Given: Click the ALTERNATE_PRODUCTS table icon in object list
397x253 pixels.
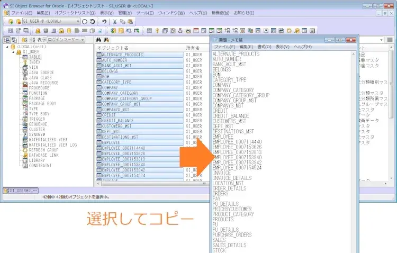Looking at the screenshot, I should click(99, 55).
